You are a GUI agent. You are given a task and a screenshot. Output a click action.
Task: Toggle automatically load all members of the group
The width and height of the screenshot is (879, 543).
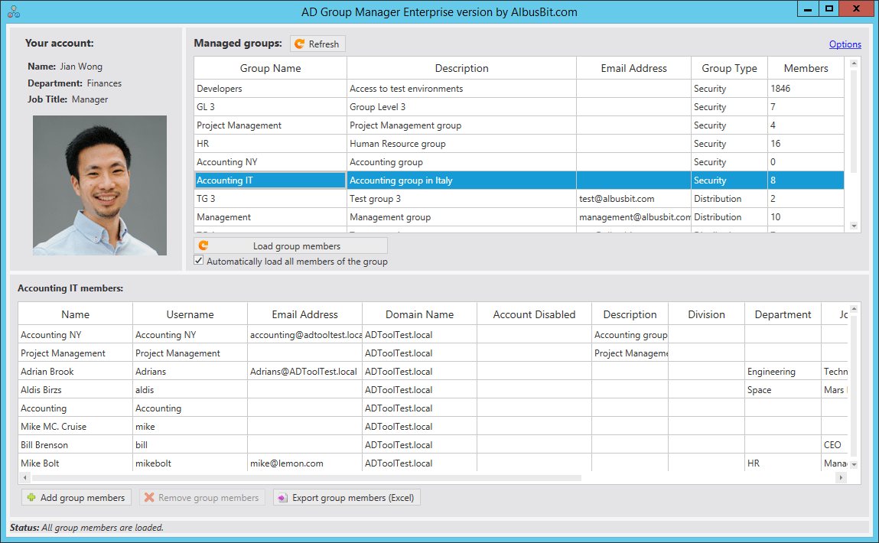(x=198, y=260)
